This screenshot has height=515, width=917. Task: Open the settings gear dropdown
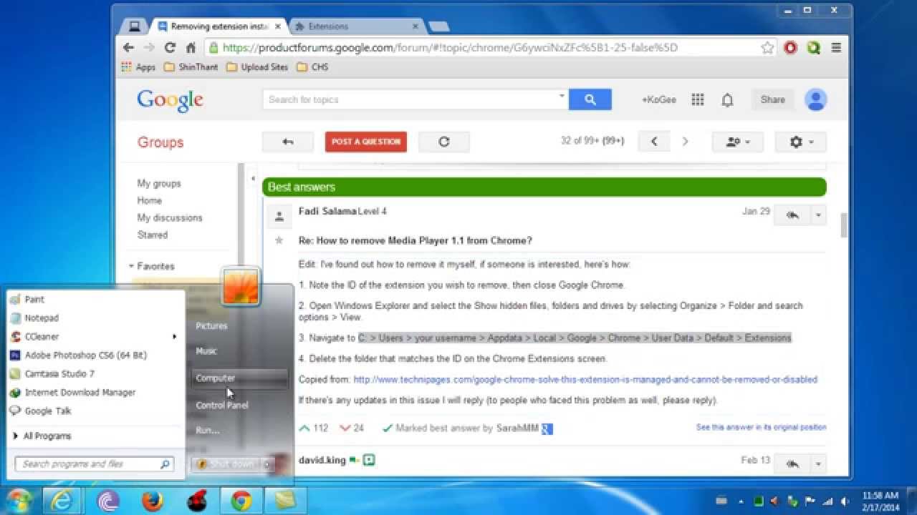pyautogui.click(x=800, y=142)
